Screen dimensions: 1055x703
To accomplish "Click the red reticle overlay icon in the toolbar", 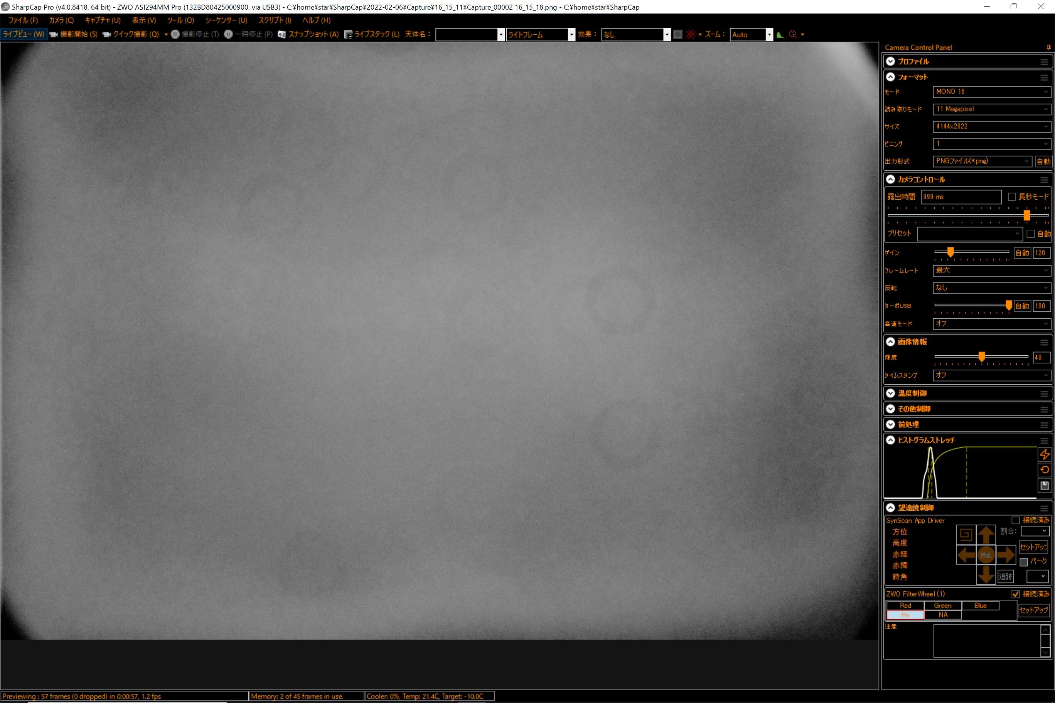I will tap(691, 35).
